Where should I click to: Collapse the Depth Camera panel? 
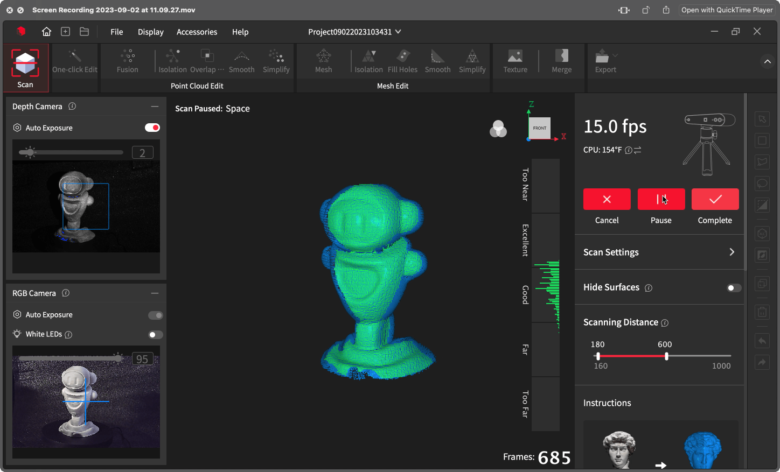point(156,106)
